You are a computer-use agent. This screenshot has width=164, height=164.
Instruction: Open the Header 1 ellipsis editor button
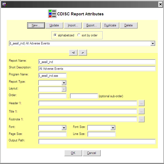(141, 103)
